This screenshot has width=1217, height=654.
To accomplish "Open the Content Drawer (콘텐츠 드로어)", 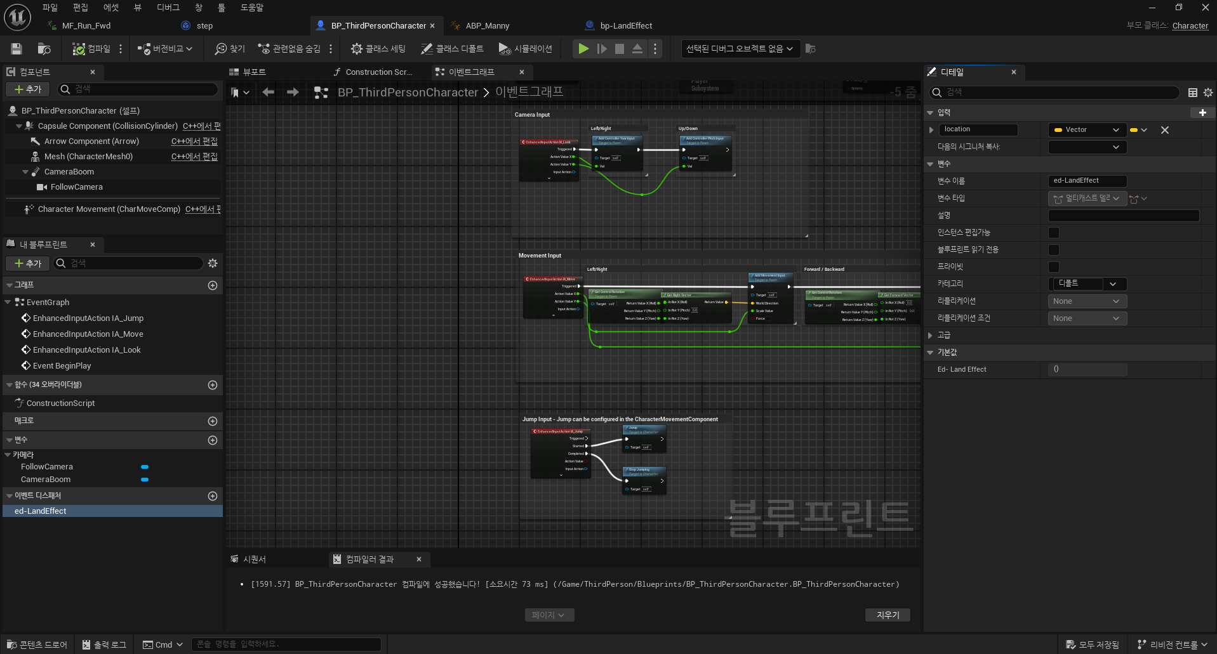I will point(37,644).
